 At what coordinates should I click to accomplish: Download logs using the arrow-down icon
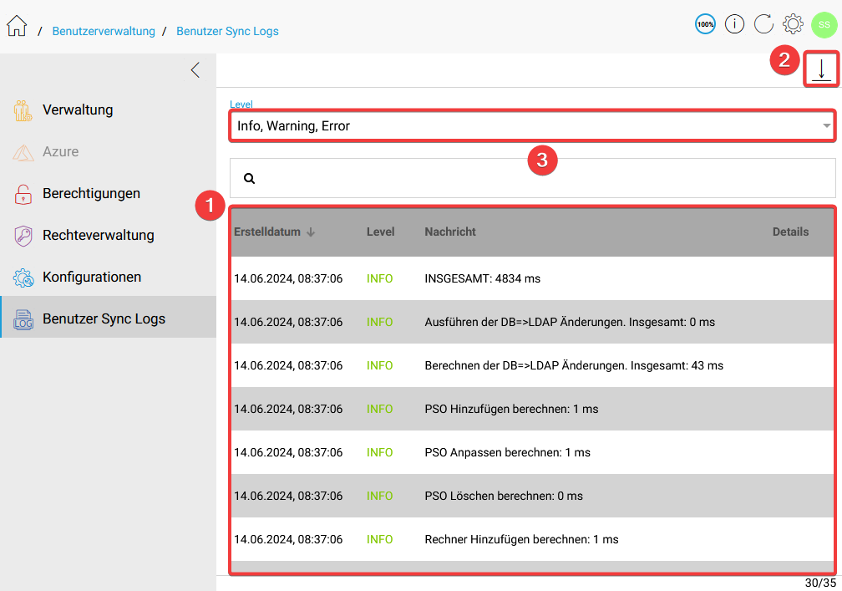pos(821,69)
